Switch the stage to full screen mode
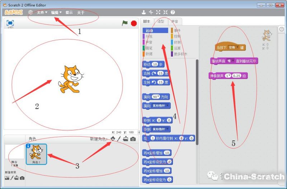This screenshot has height=189, width=287. point(10,23)
